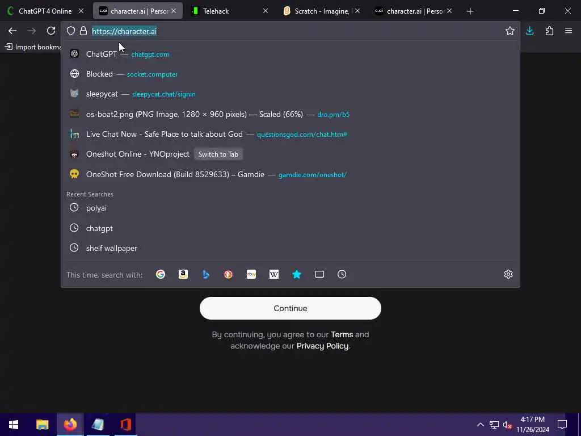Select the os-boat2.png suggestion
The image size is (581, 436).
(290, 114)
